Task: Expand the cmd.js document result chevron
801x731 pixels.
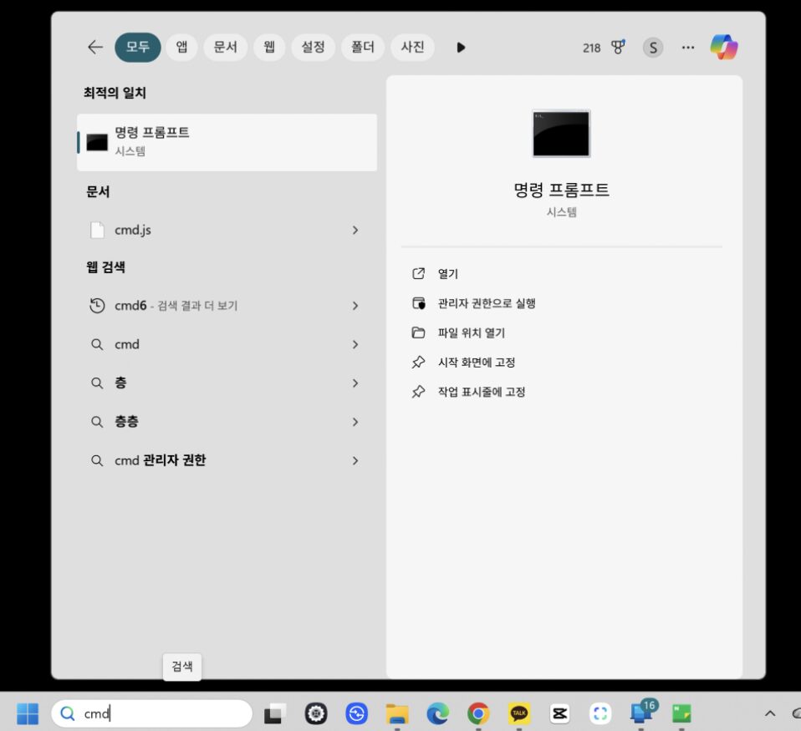Action: [355, 230]
